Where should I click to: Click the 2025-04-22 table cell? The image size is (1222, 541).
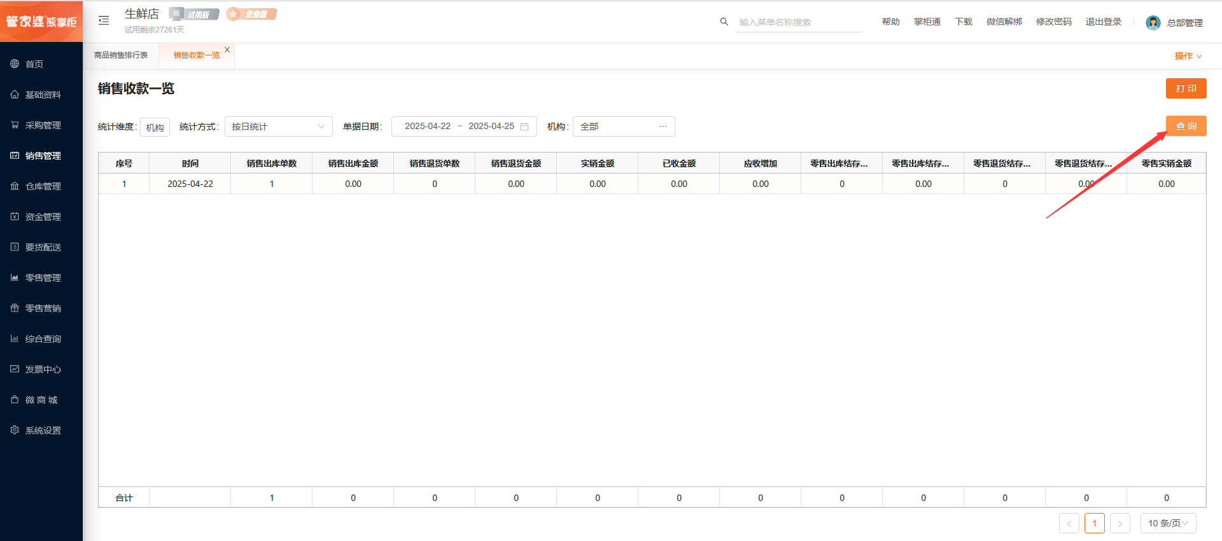click(190, 184)
